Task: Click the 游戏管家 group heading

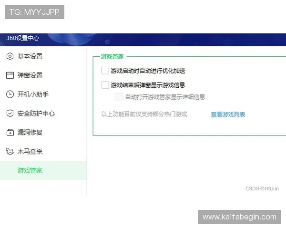Action: [112, 57]
